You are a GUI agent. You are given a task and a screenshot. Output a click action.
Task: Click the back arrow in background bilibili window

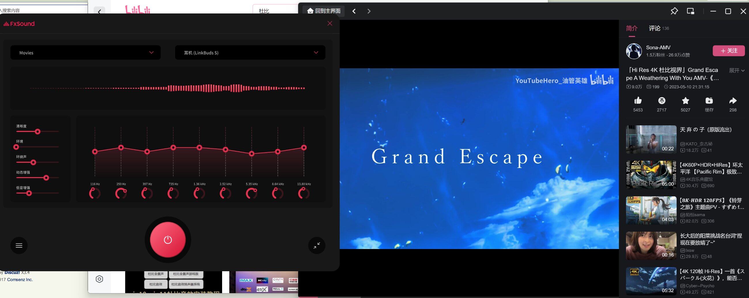[99, 12]
